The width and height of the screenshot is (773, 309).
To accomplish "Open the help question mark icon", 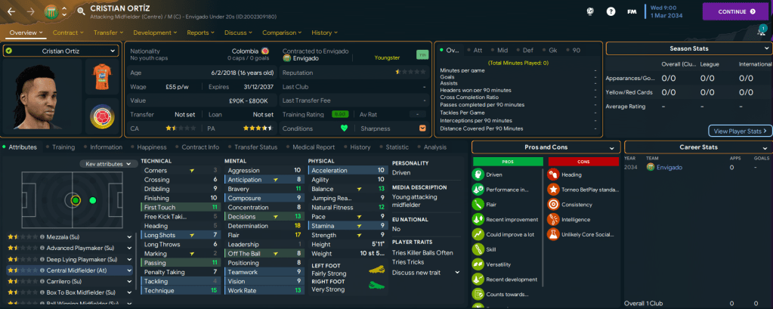I will [611, 12].
